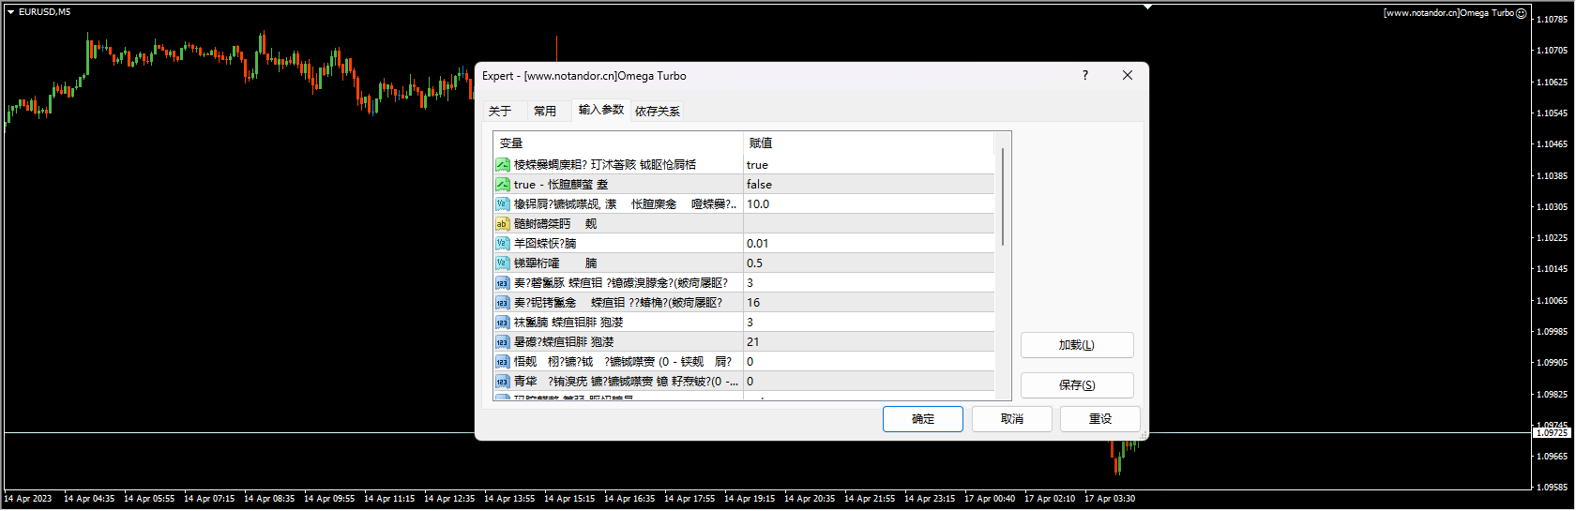Click the help question mark in Expert dialog
The width and height of the screenshot is (1576, 511).
click(1085, 75)
